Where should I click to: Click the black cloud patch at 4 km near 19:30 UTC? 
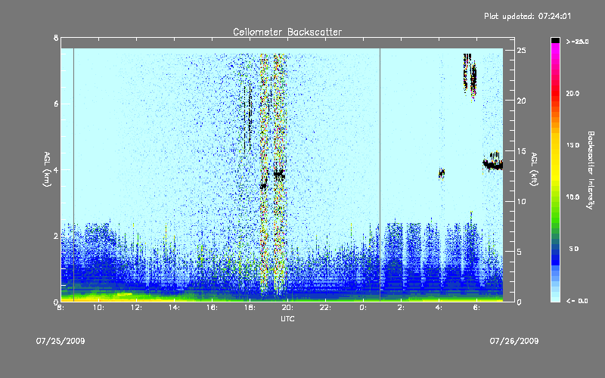pyautogui.click(x=279, y=175)
